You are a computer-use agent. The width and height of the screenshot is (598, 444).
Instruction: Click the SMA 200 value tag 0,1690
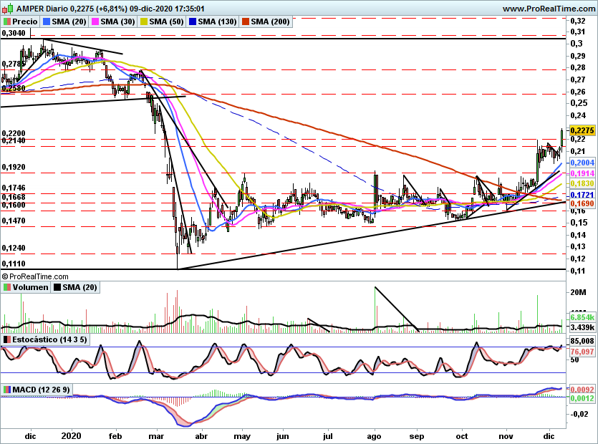(582, 203)
